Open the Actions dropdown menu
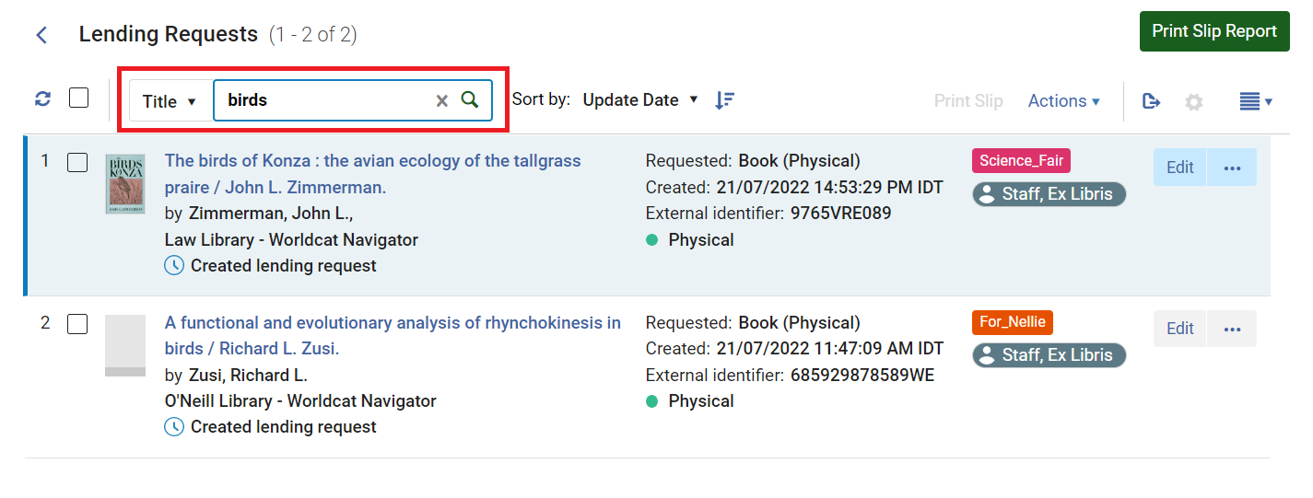Viewport: 1313px width, 498px height. point(1064,101)
